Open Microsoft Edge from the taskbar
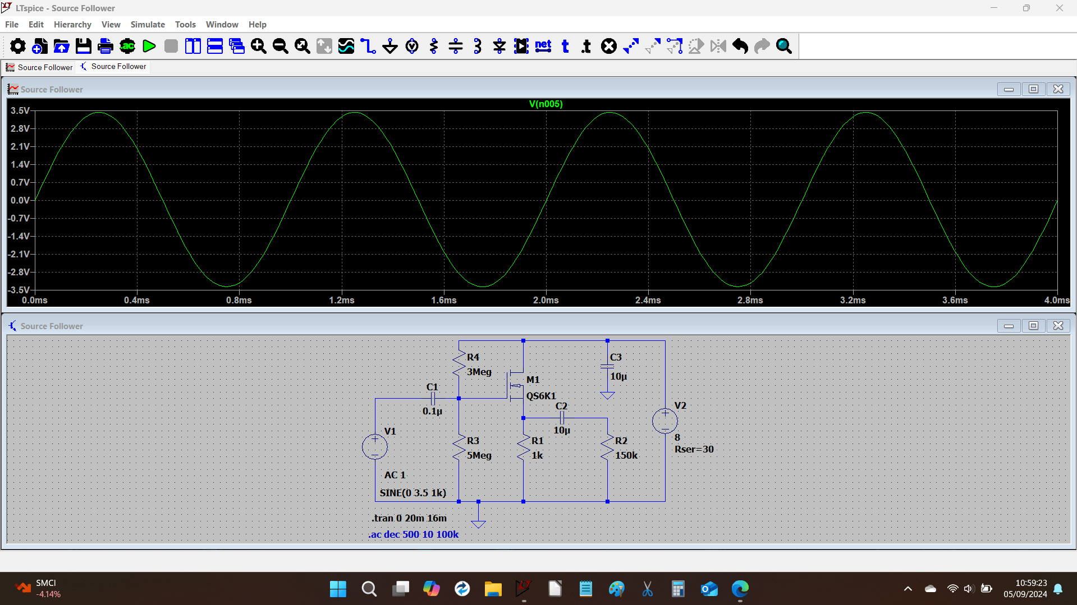1077x605 pixels. click(x=740, y=589)
